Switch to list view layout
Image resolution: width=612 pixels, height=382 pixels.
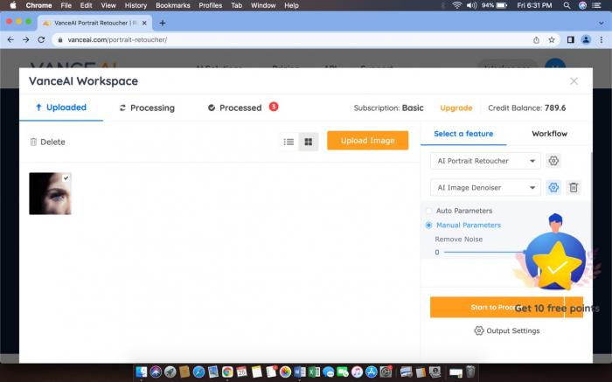pyautogui.click(x=289, y=142)
